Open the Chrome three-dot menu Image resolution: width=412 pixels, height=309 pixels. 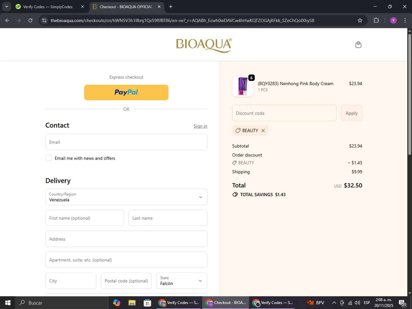tap(405, 20)
